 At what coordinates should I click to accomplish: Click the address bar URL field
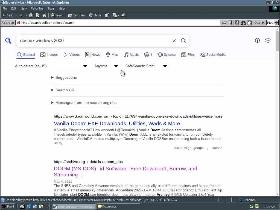(118, 23)
